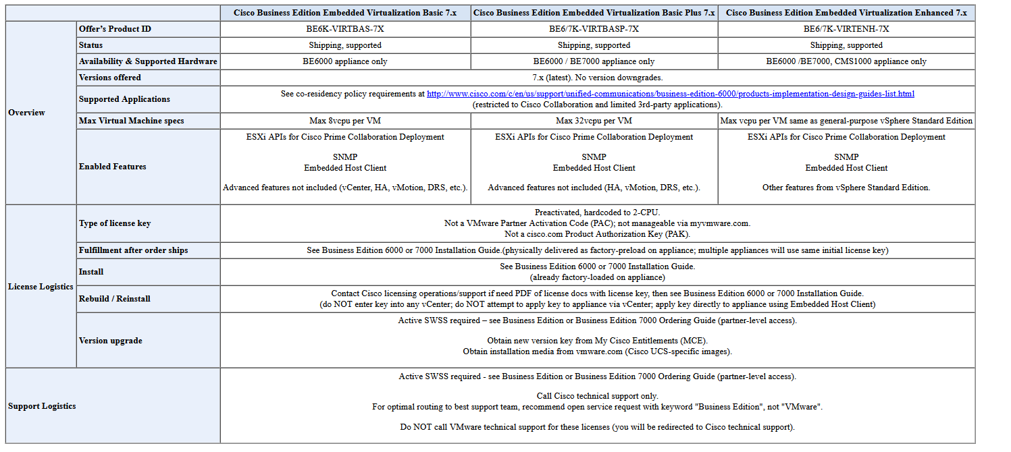Click the 'Support Logistics' section label
The width and height of the screenshot is (1011, 452).
tap(42, 406)
